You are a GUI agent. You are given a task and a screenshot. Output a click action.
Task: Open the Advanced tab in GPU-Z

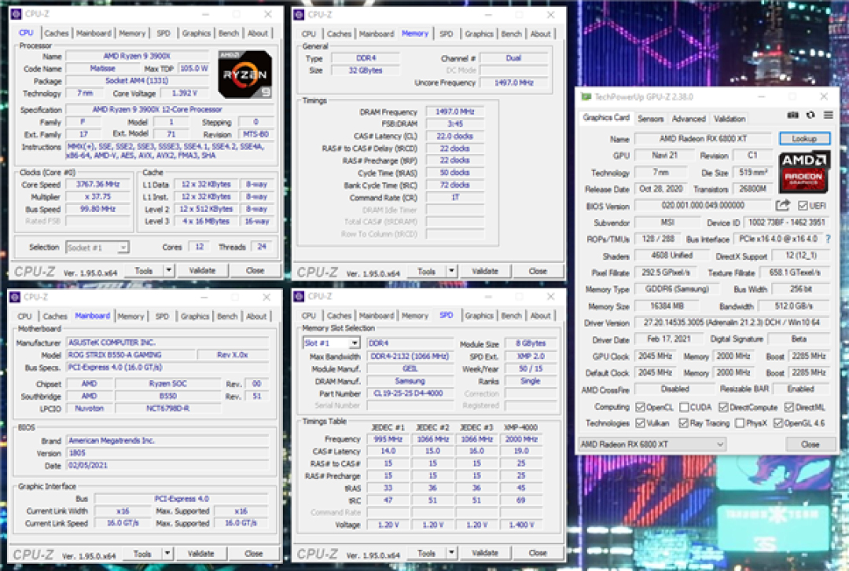coord(689,119)
